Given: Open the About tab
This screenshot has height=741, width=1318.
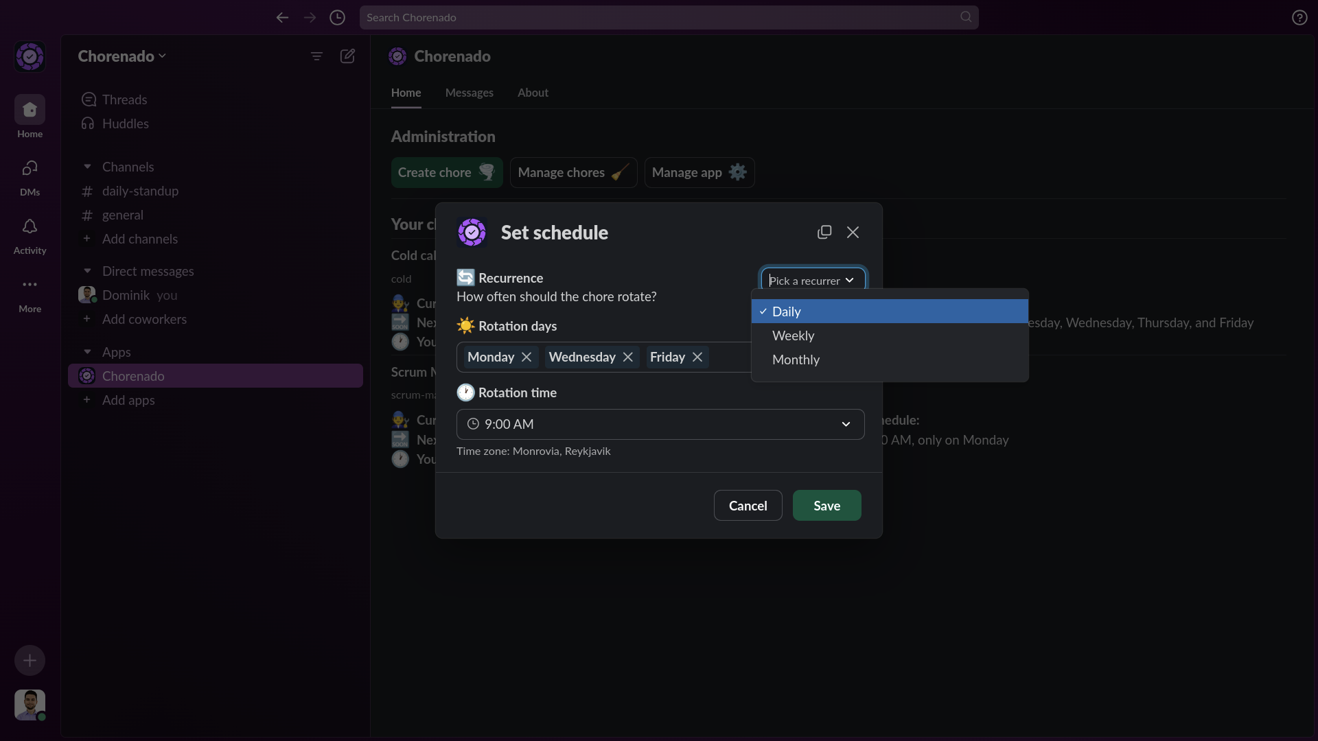Looking at the screenshot, I should point(533,93).
